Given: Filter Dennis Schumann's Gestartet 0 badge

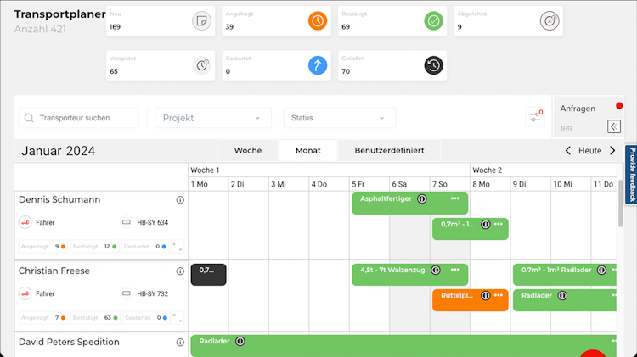Looking at the screenshot, I should click(x=145, y=247).
